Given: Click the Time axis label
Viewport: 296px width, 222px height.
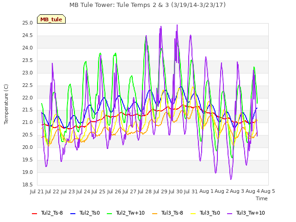Looking at the screenshot, I should pyautogui.click(x=262, y=198).
